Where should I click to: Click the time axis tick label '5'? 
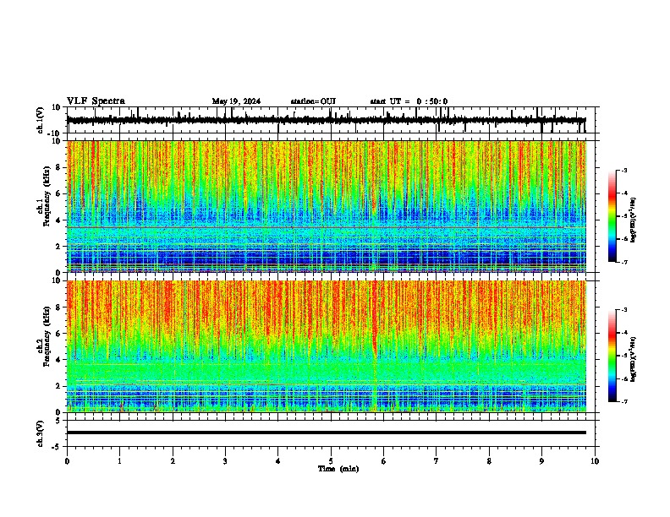pyautogui.click(x=331, y=460)
